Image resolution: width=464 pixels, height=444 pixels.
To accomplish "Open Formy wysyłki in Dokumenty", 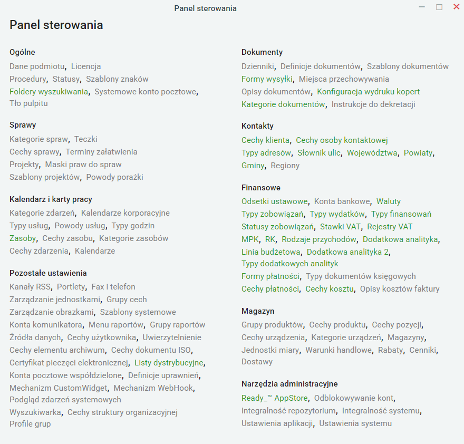I will coord(267,79).
